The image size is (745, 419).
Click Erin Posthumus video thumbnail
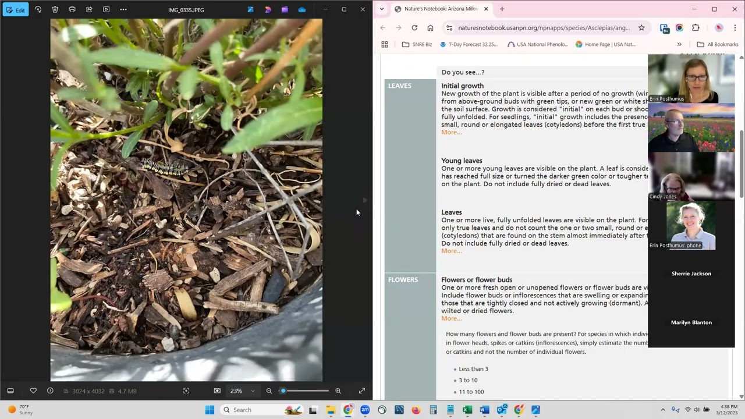pyautogui.click(x=691, y=79)
